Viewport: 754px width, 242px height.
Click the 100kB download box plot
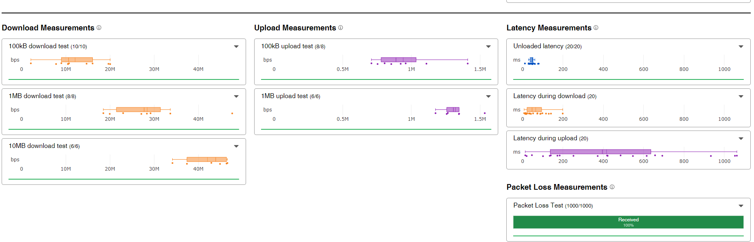[x=77, y=60]
